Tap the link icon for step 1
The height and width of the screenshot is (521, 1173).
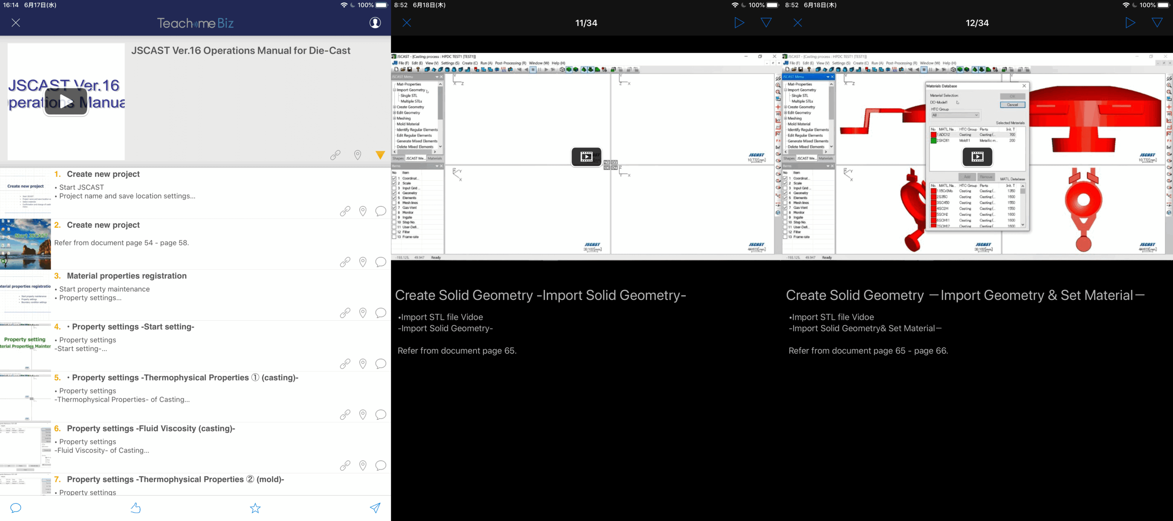point(345,211)
